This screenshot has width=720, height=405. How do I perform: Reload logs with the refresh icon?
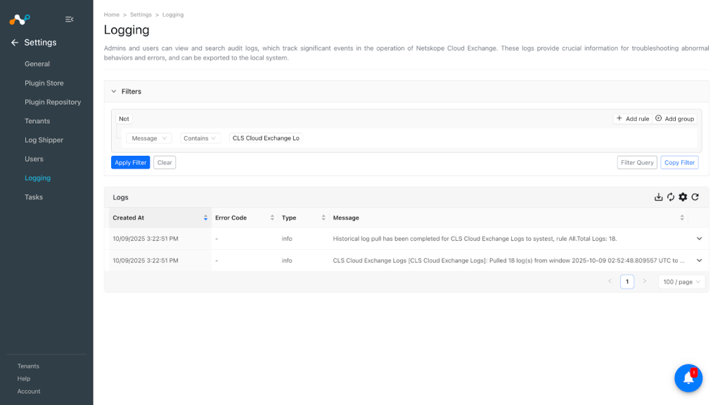pos(695,197)
